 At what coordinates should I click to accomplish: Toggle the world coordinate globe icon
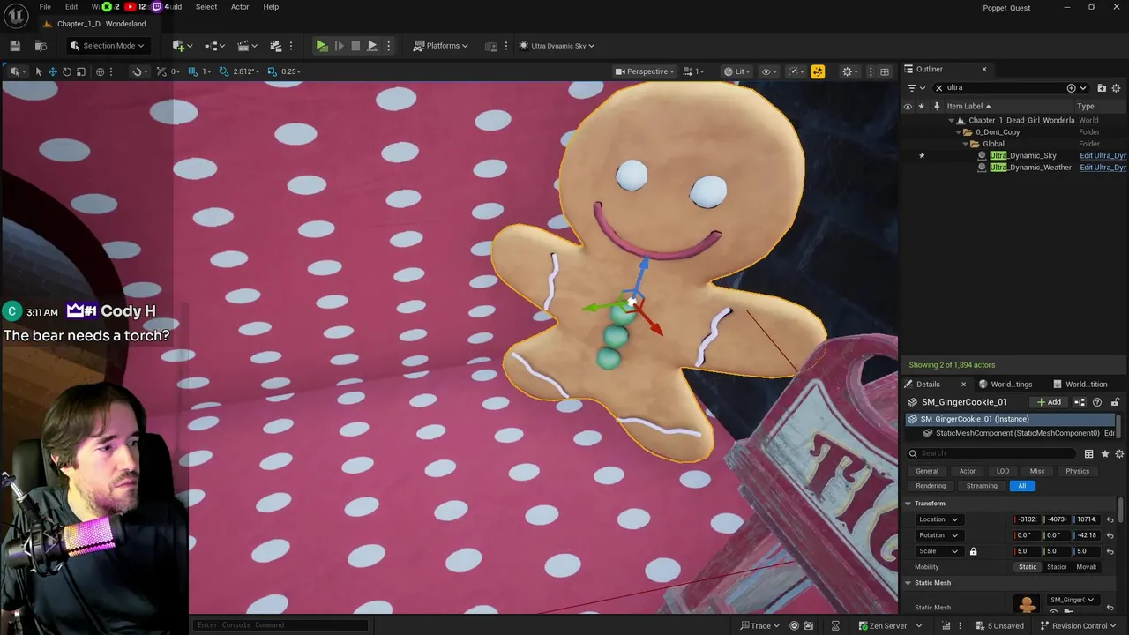coord(100,71)
